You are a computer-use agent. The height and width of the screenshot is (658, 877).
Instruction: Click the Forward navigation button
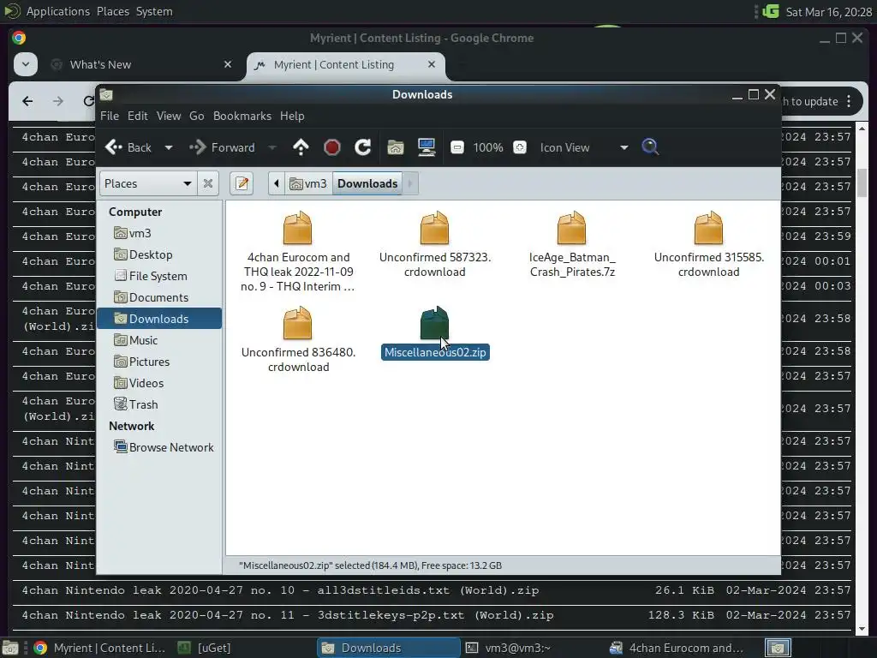[222, 147]
